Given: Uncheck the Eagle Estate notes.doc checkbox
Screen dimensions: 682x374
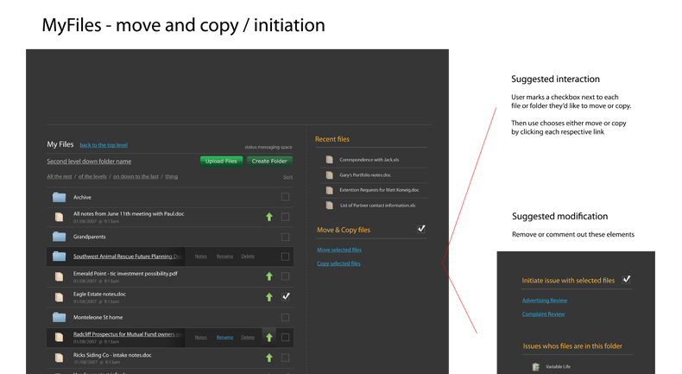Looking at the screenshot, I should tap(286, 296).
